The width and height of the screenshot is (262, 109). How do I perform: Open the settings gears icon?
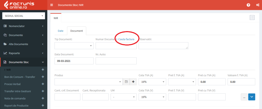(258, 5)
